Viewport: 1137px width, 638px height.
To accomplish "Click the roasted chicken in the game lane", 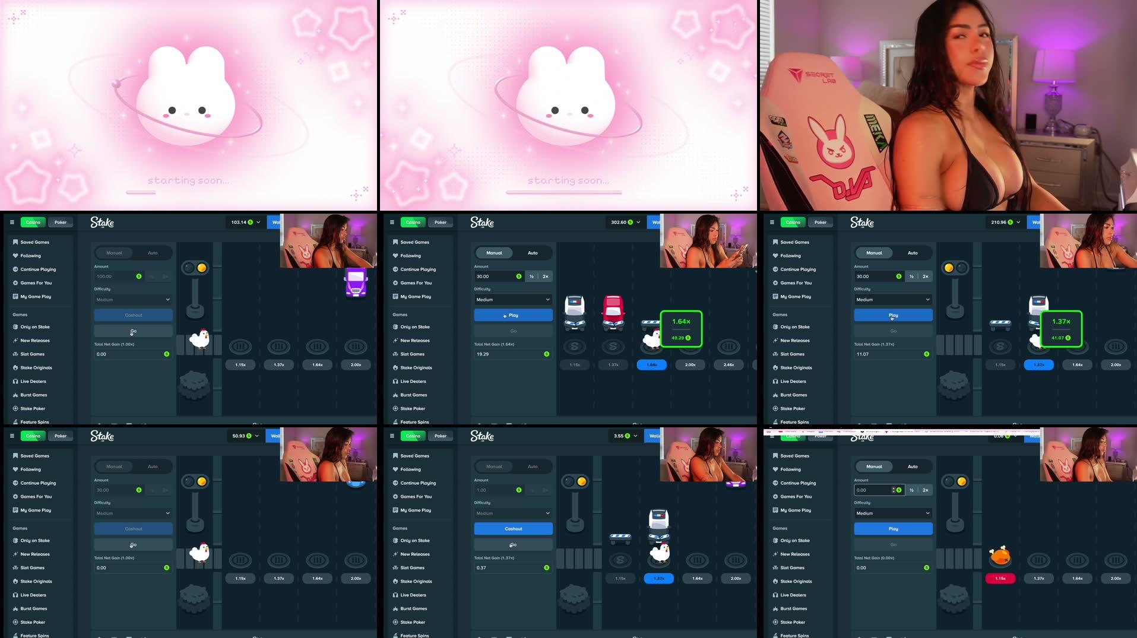I will click(x=1000, y=556).
